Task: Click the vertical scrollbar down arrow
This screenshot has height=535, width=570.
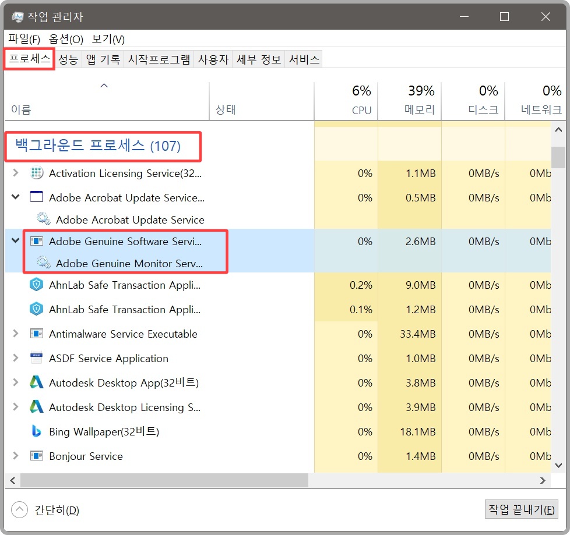Action: point(558,465)
